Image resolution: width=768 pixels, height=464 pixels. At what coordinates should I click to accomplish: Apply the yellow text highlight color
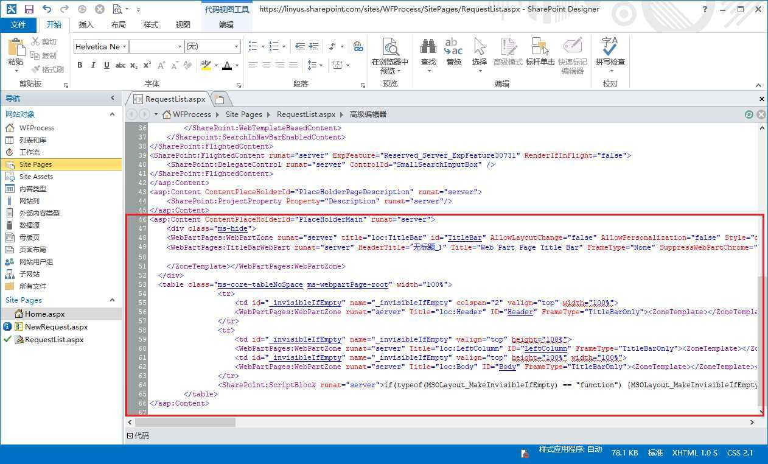206,65
